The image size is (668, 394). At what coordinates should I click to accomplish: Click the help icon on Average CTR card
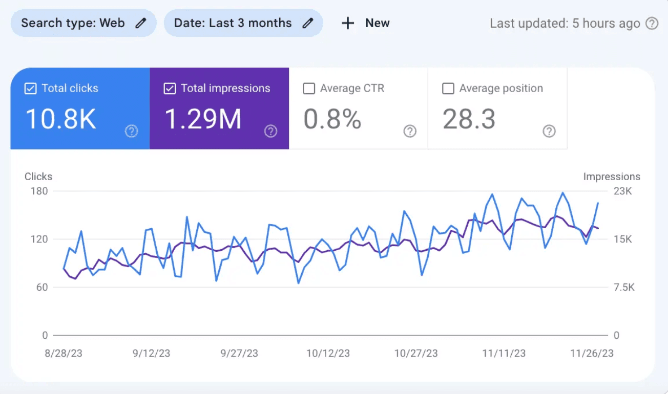click(410, 131)
